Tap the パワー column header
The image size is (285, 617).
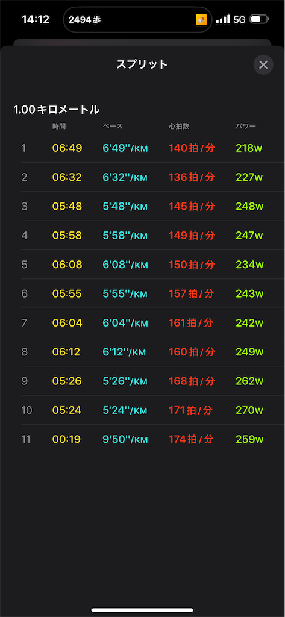click(x=246, y=127)
